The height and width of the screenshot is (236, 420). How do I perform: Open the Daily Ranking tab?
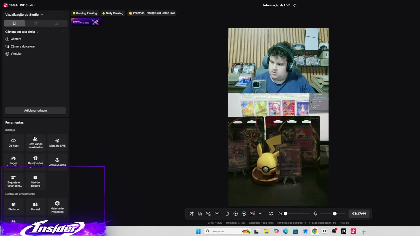click(x=113, y=13)
